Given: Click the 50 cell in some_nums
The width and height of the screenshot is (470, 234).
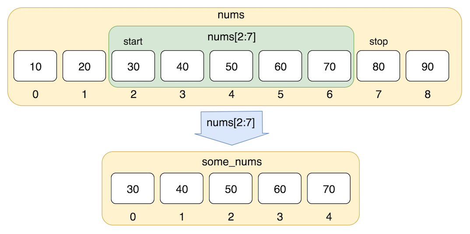Looking at the screenshot, I should pyautogui.click(x=231, y=189).
